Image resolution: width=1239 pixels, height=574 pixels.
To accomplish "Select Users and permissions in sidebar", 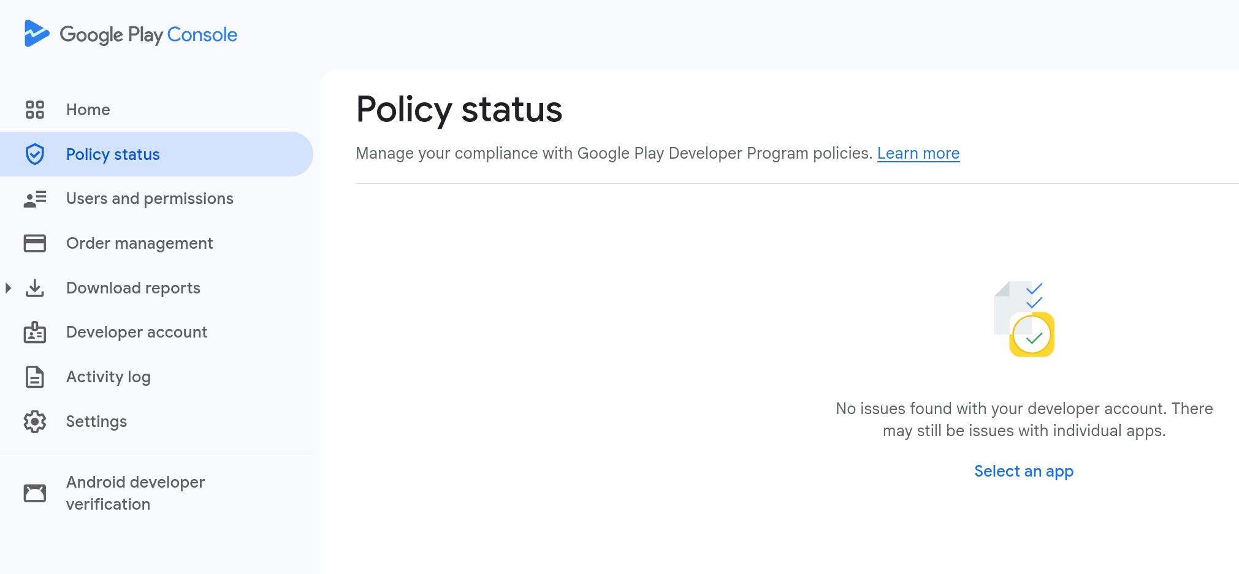I will (x=150, y=199).
